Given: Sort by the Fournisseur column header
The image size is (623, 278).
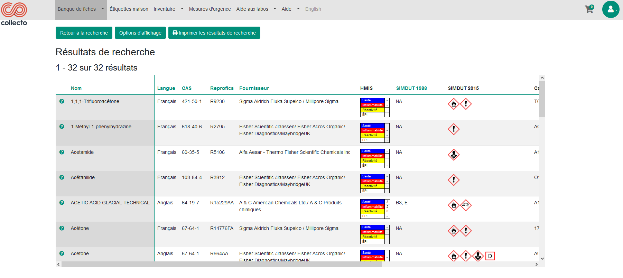Looking at the screenshot, I should point(254,88).
